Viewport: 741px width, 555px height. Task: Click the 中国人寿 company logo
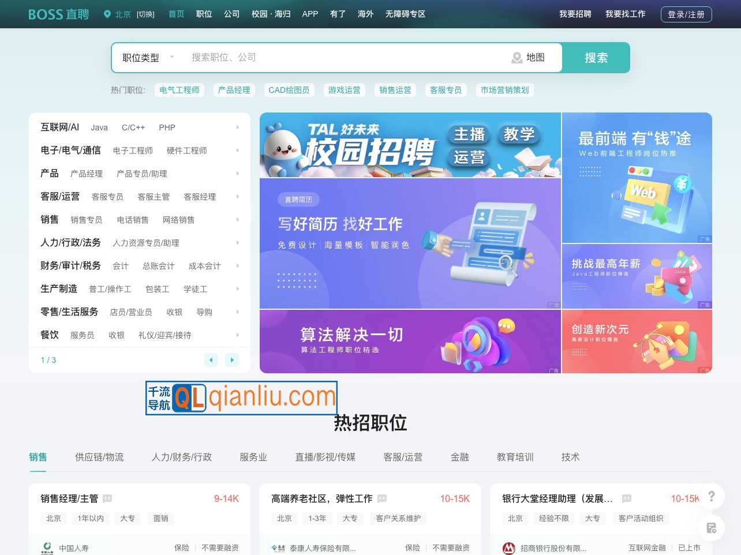[x=46, y=548]
